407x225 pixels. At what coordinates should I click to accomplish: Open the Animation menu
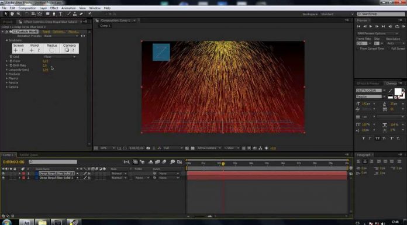point(68,8)
